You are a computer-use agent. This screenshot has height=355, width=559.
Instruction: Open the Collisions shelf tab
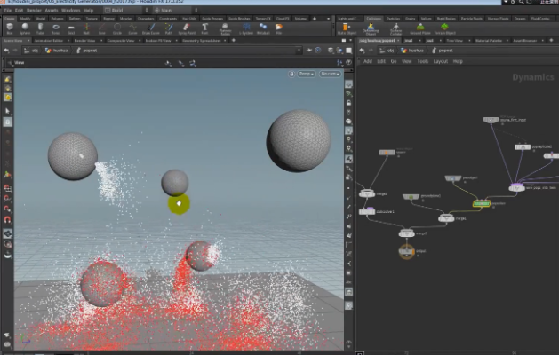[x=374, y=18]
